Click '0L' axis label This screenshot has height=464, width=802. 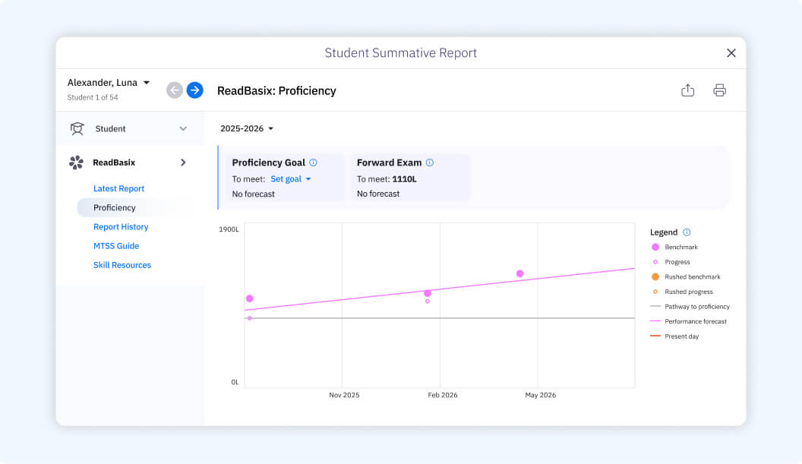235,382
